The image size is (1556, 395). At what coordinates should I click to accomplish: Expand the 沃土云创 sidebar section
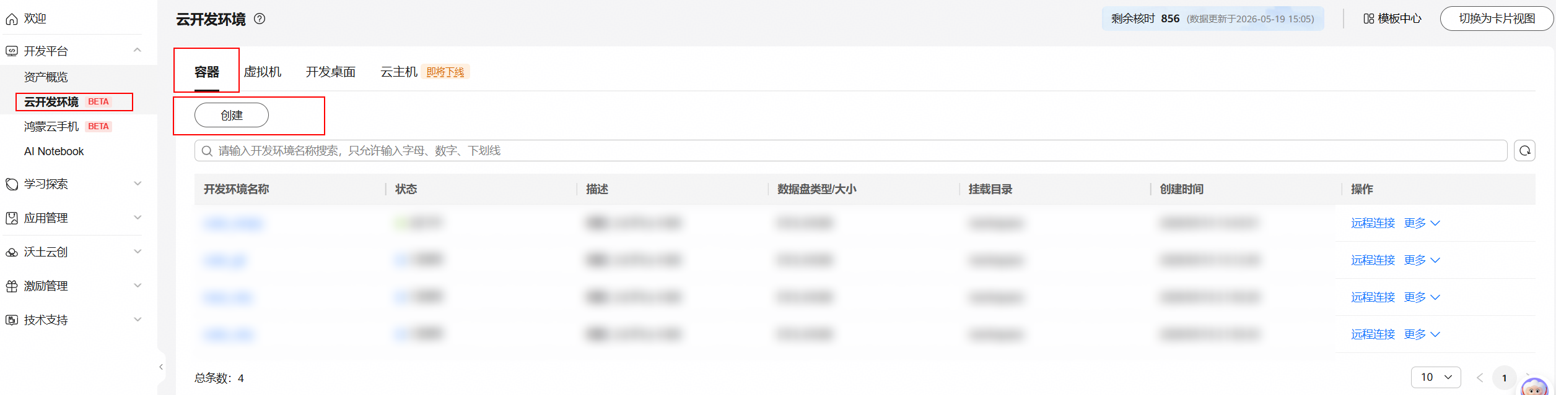(x=138, y=252)
